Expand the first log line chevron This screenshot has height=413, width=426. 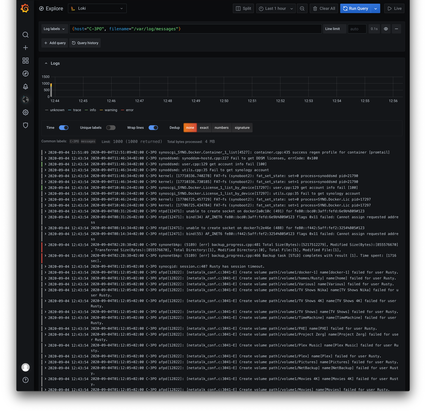(45, 152)
